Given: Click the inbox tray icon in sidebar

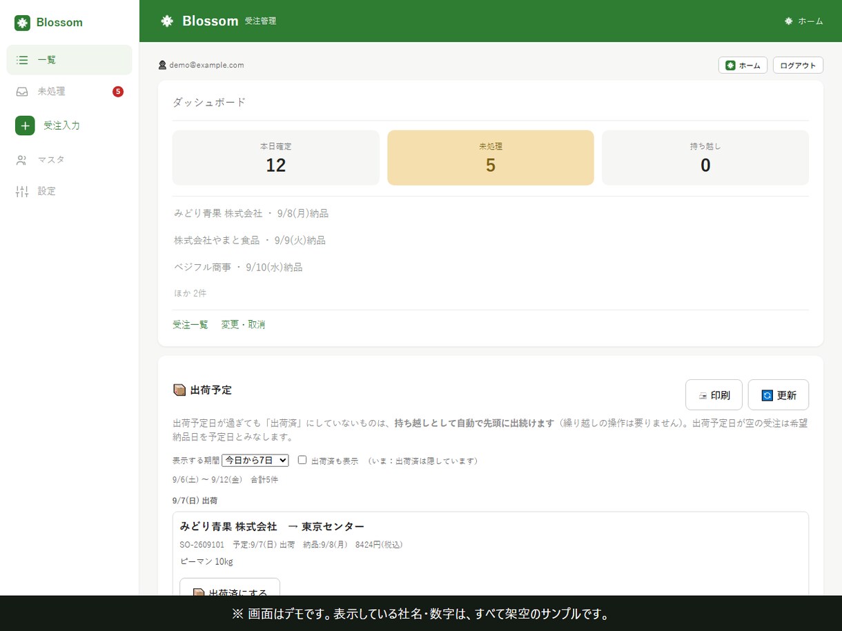Looking at the screenshot, I should pos(22,92).
